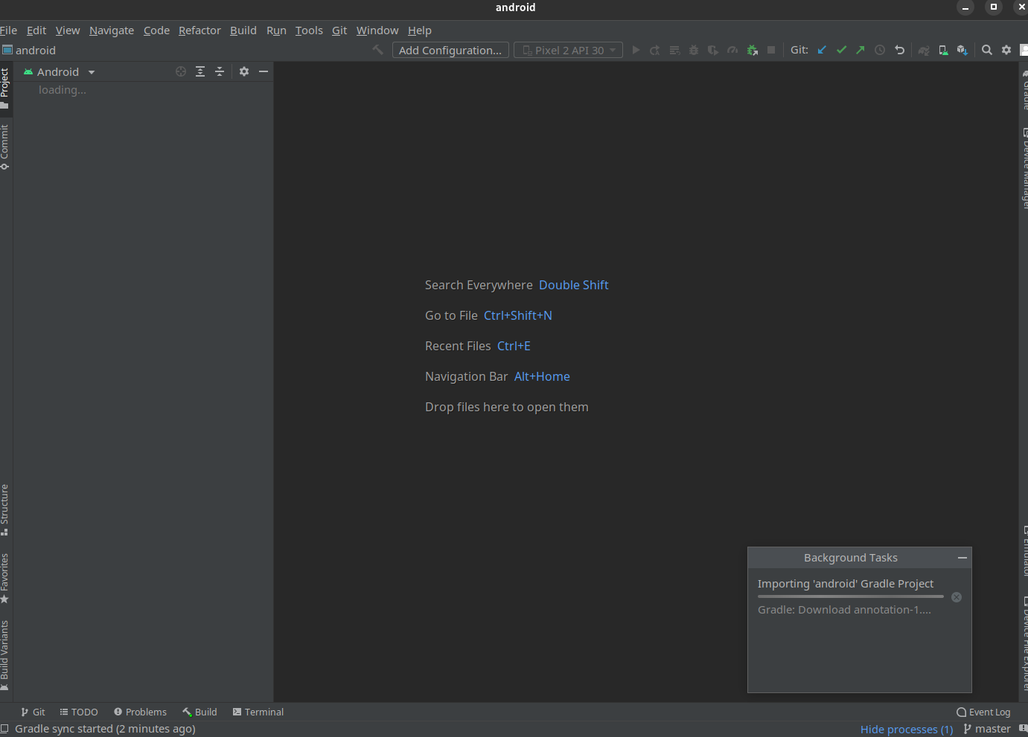Image resolution: width=1028 pixels, height=737 pixels.
Task: Expand all in Project panel
Action: click(x=200, y=71)
